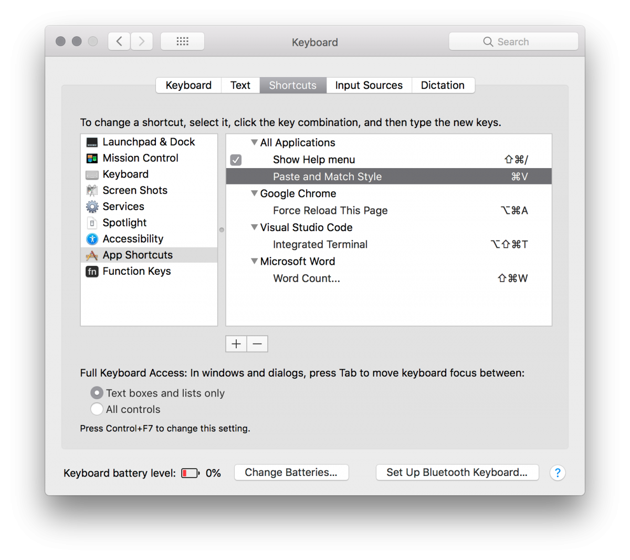The width and height of the screenshot is (630, 560).
Task: Collapse the All Applications group
Action: click(x=254, y=142)
